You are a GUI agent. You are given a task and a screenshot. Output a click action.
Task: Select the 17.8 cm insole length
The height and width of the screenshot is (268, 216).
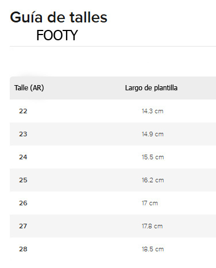[152, 226]
